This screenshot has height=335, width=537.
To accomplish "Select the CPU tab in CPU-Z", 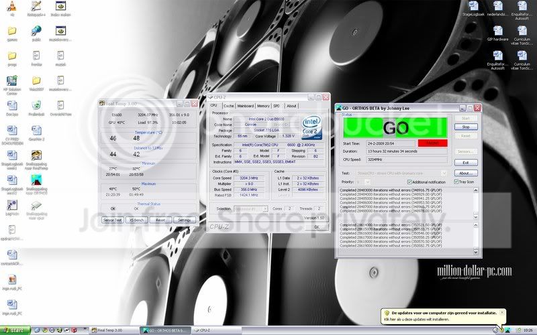I will coord(213,106).
